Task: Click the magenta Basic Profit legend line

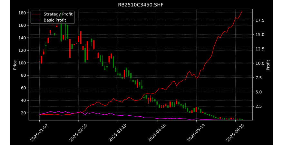Action: click(x=36, y=20)
